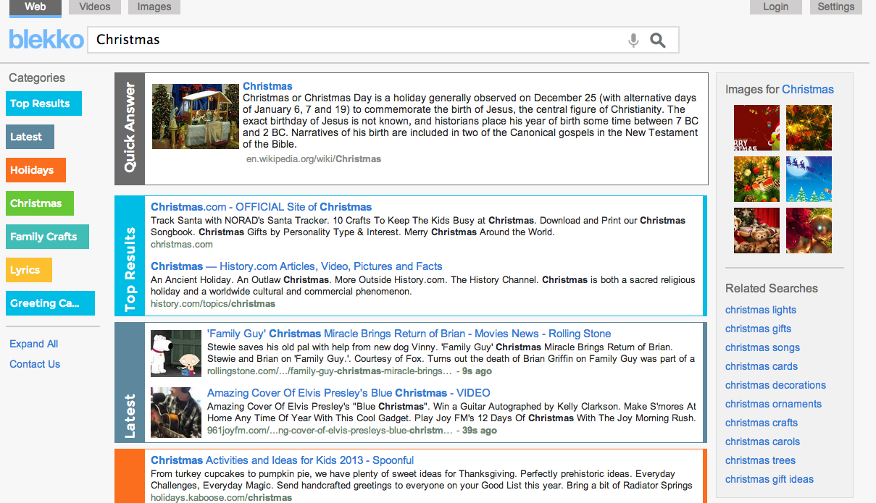
Task: Click the Contact Us link
Action: [35, 364]
